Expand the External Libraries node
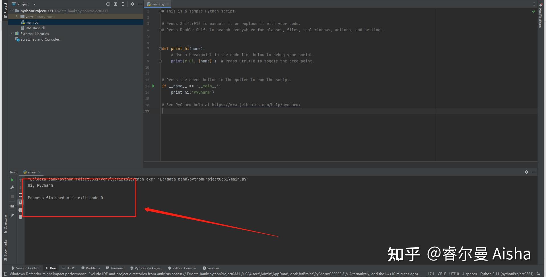Viewport: 546px width, 277px height. 11,33
